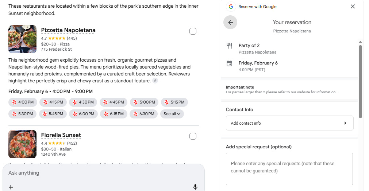Click the special request text box
369x191 pixels.
pos(289,169)
